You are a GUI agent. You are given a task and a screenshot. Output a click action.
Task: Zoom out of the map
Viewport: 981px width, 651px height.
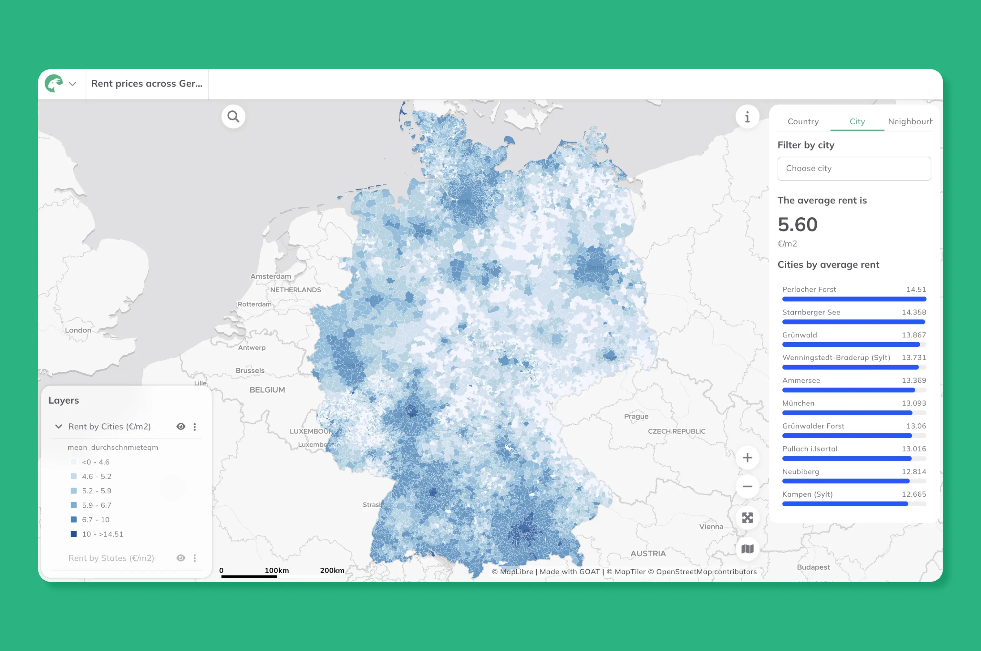click(747, 486)
